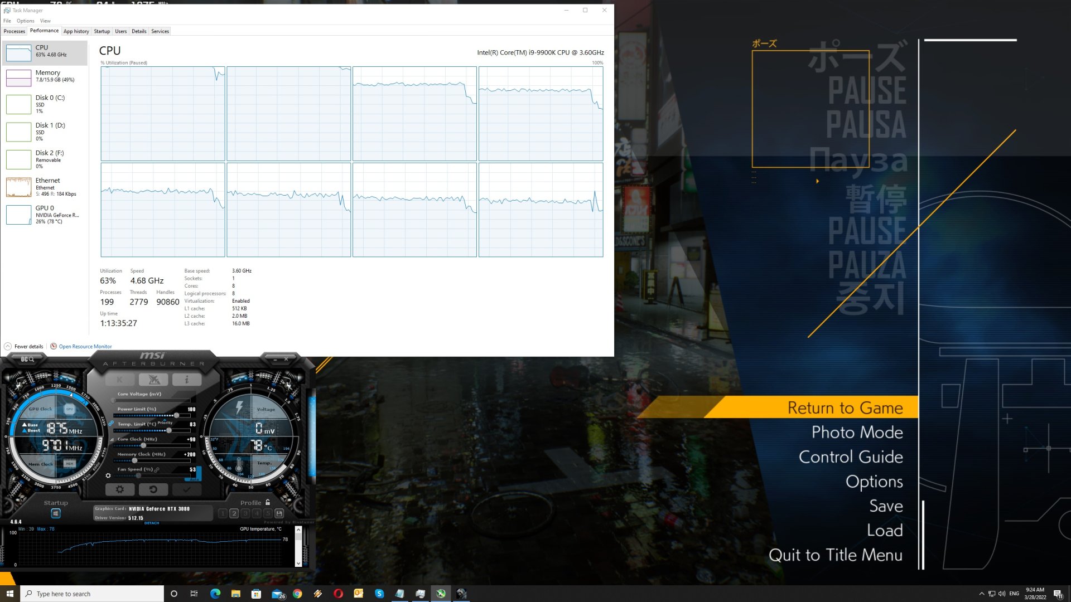Image resolution: width=1071 pixels, height=602 pixels.
Task: Open the system tray hidden icons chevron
Action: click(982, 594)
